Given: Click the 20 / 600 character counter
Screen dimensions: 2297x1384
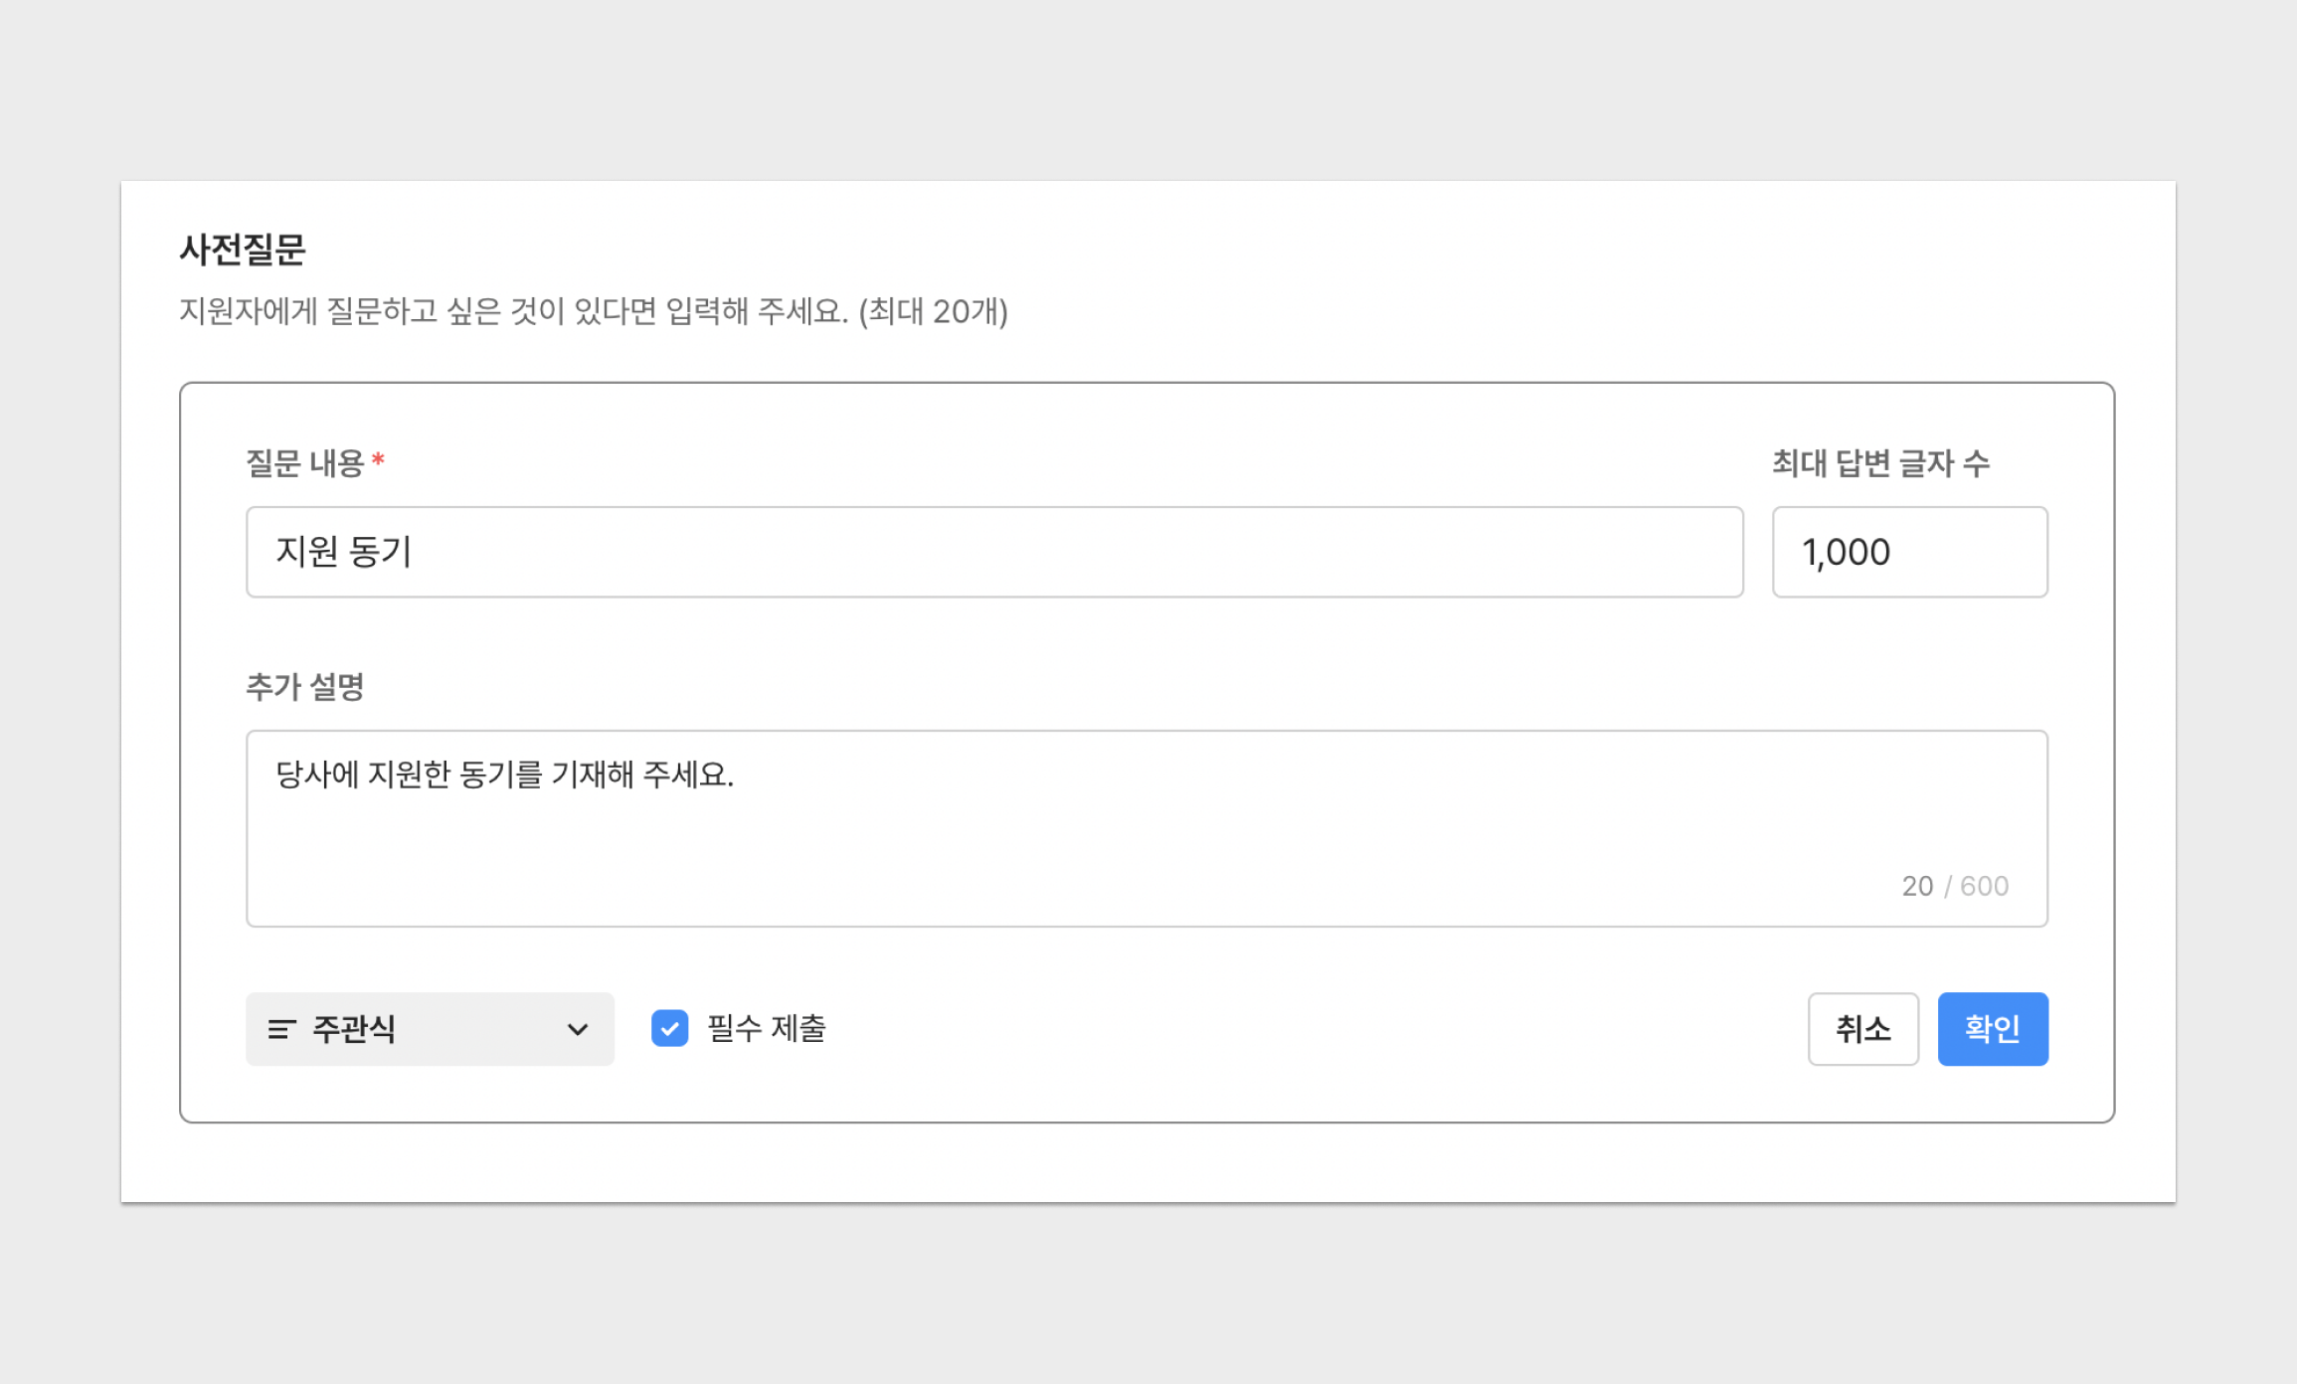Looking at the screenshot, I should [1954, 886].
